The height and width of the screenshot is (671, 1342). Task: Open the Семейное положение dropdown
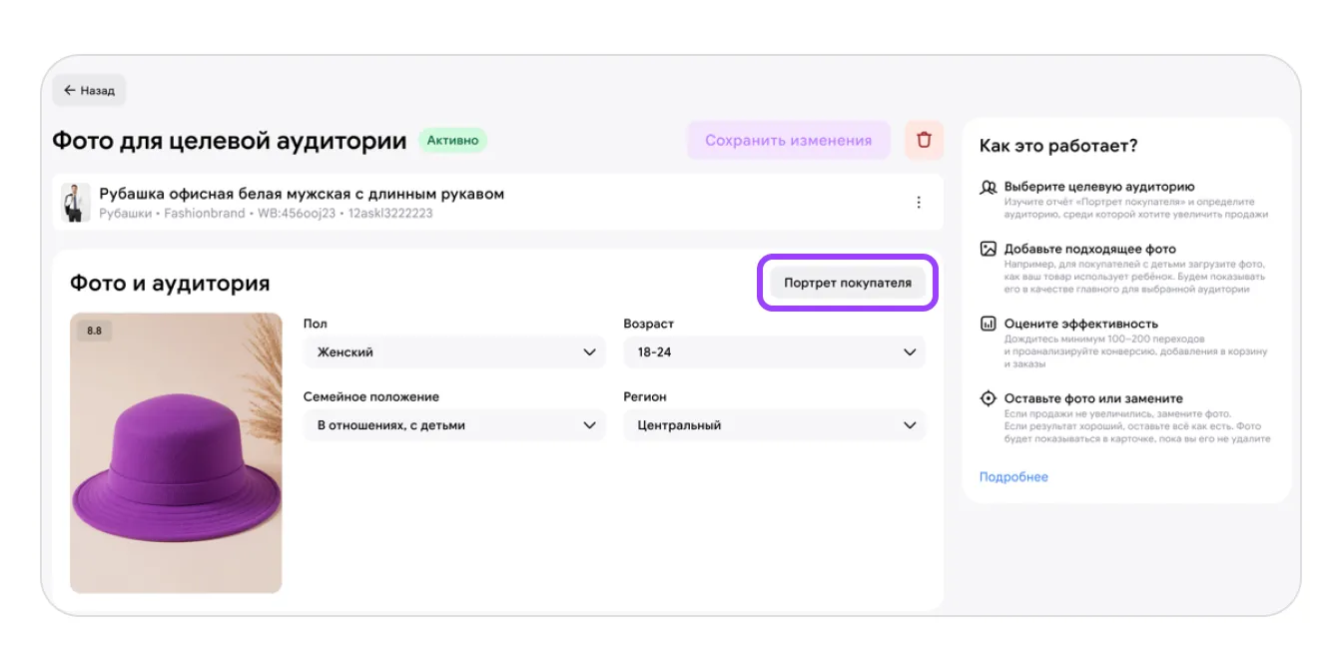coord(454,425)
